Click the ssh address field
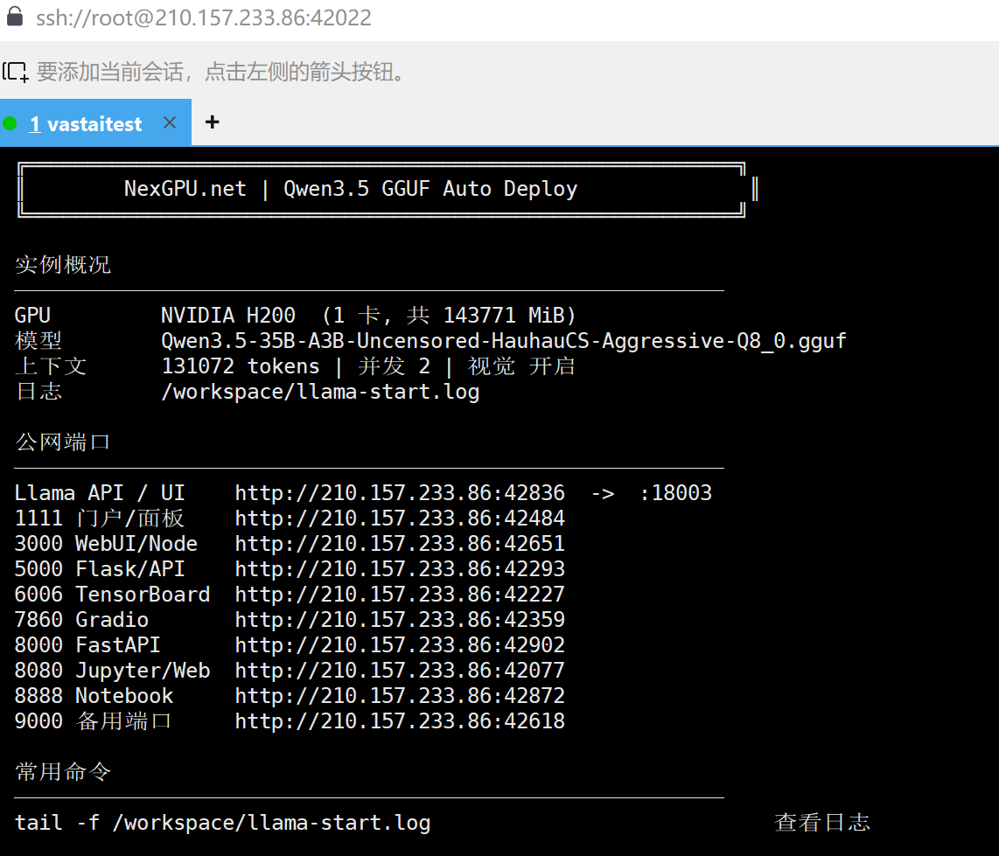The width and height of the screenshot is (999, 856). pos(204,17)
